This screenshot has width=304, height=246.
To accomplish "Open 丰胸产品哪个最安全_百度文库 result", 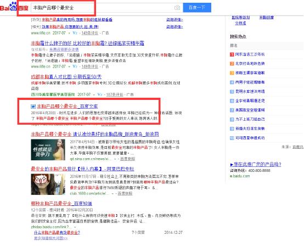I will [67, 107].
